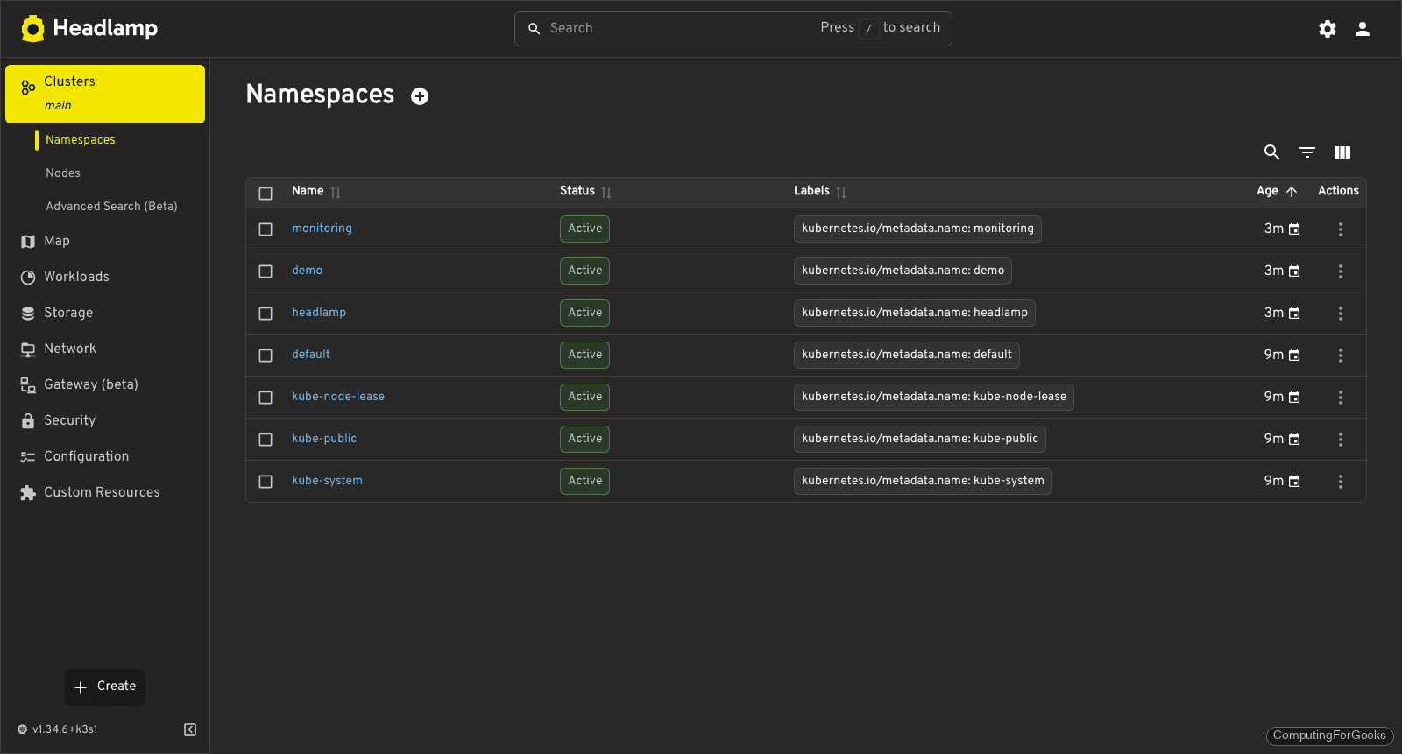The height and width of the screenshot is (754, 1402).
Task: Open the default namespace link
Action: point(311,355)
